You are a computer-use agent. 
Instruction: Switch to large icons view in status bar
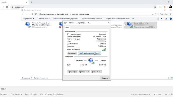(x=172, y=78)
